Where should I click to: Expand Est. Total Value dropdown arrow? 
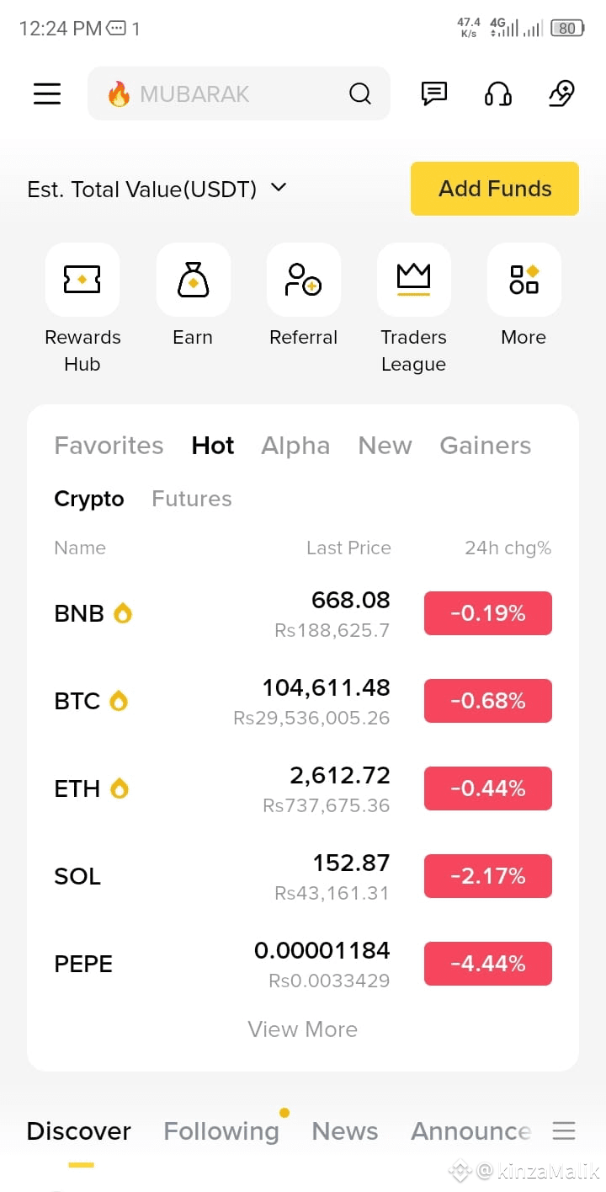279,188
